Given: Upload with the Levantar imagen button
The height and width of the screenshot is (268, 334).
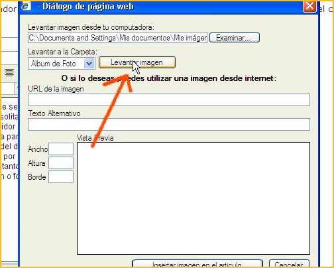Looking at the screenshot, I should click(x=137, y=62).
